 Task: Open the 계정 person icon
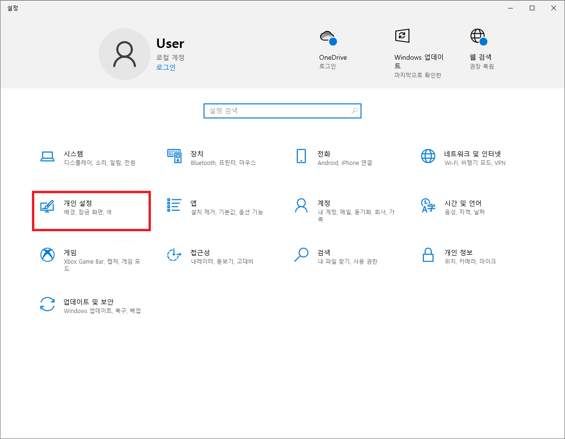[x=301, y=205]
